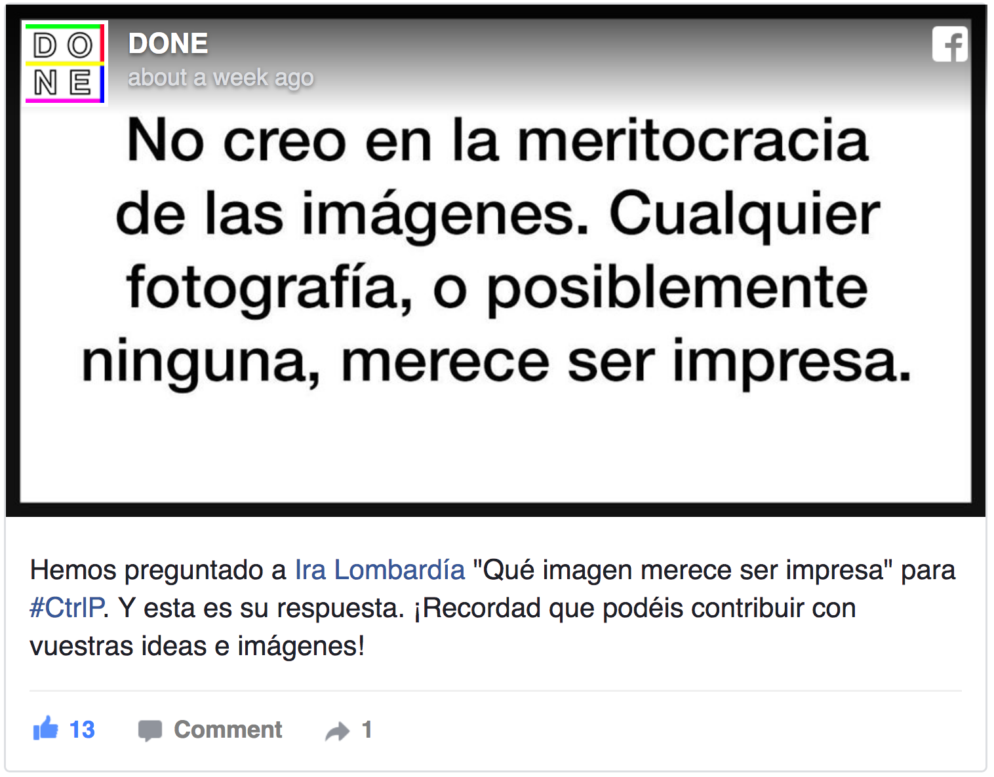Click the 'fotografía, o posiblemente' line in the image
The height and width of the screenshot is (777, 994).
[x=497, y=288]
